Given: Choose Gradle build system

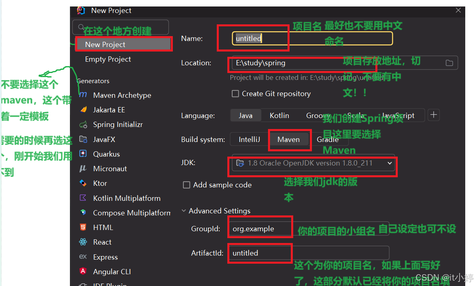Looking at the screenshot, I should pos(327,140).
